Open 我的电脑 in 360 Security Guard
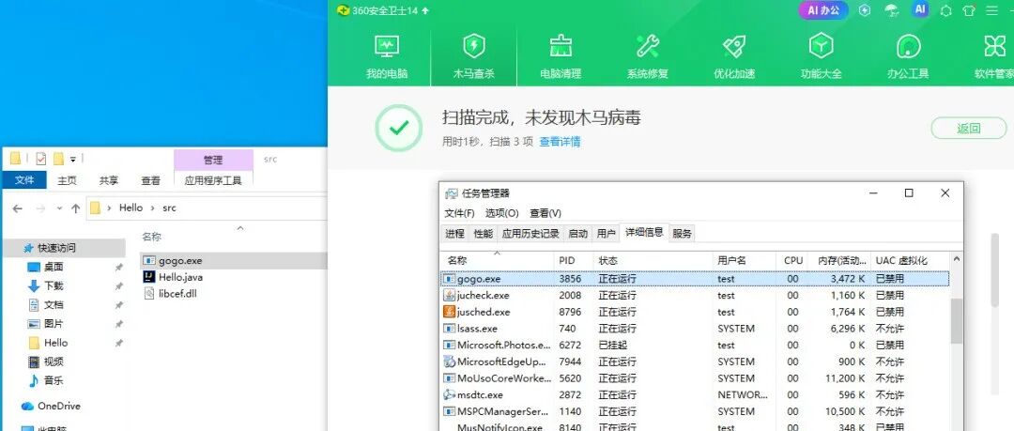The height and width of the screenshot is (431, 1014). [x=387, y=57]
